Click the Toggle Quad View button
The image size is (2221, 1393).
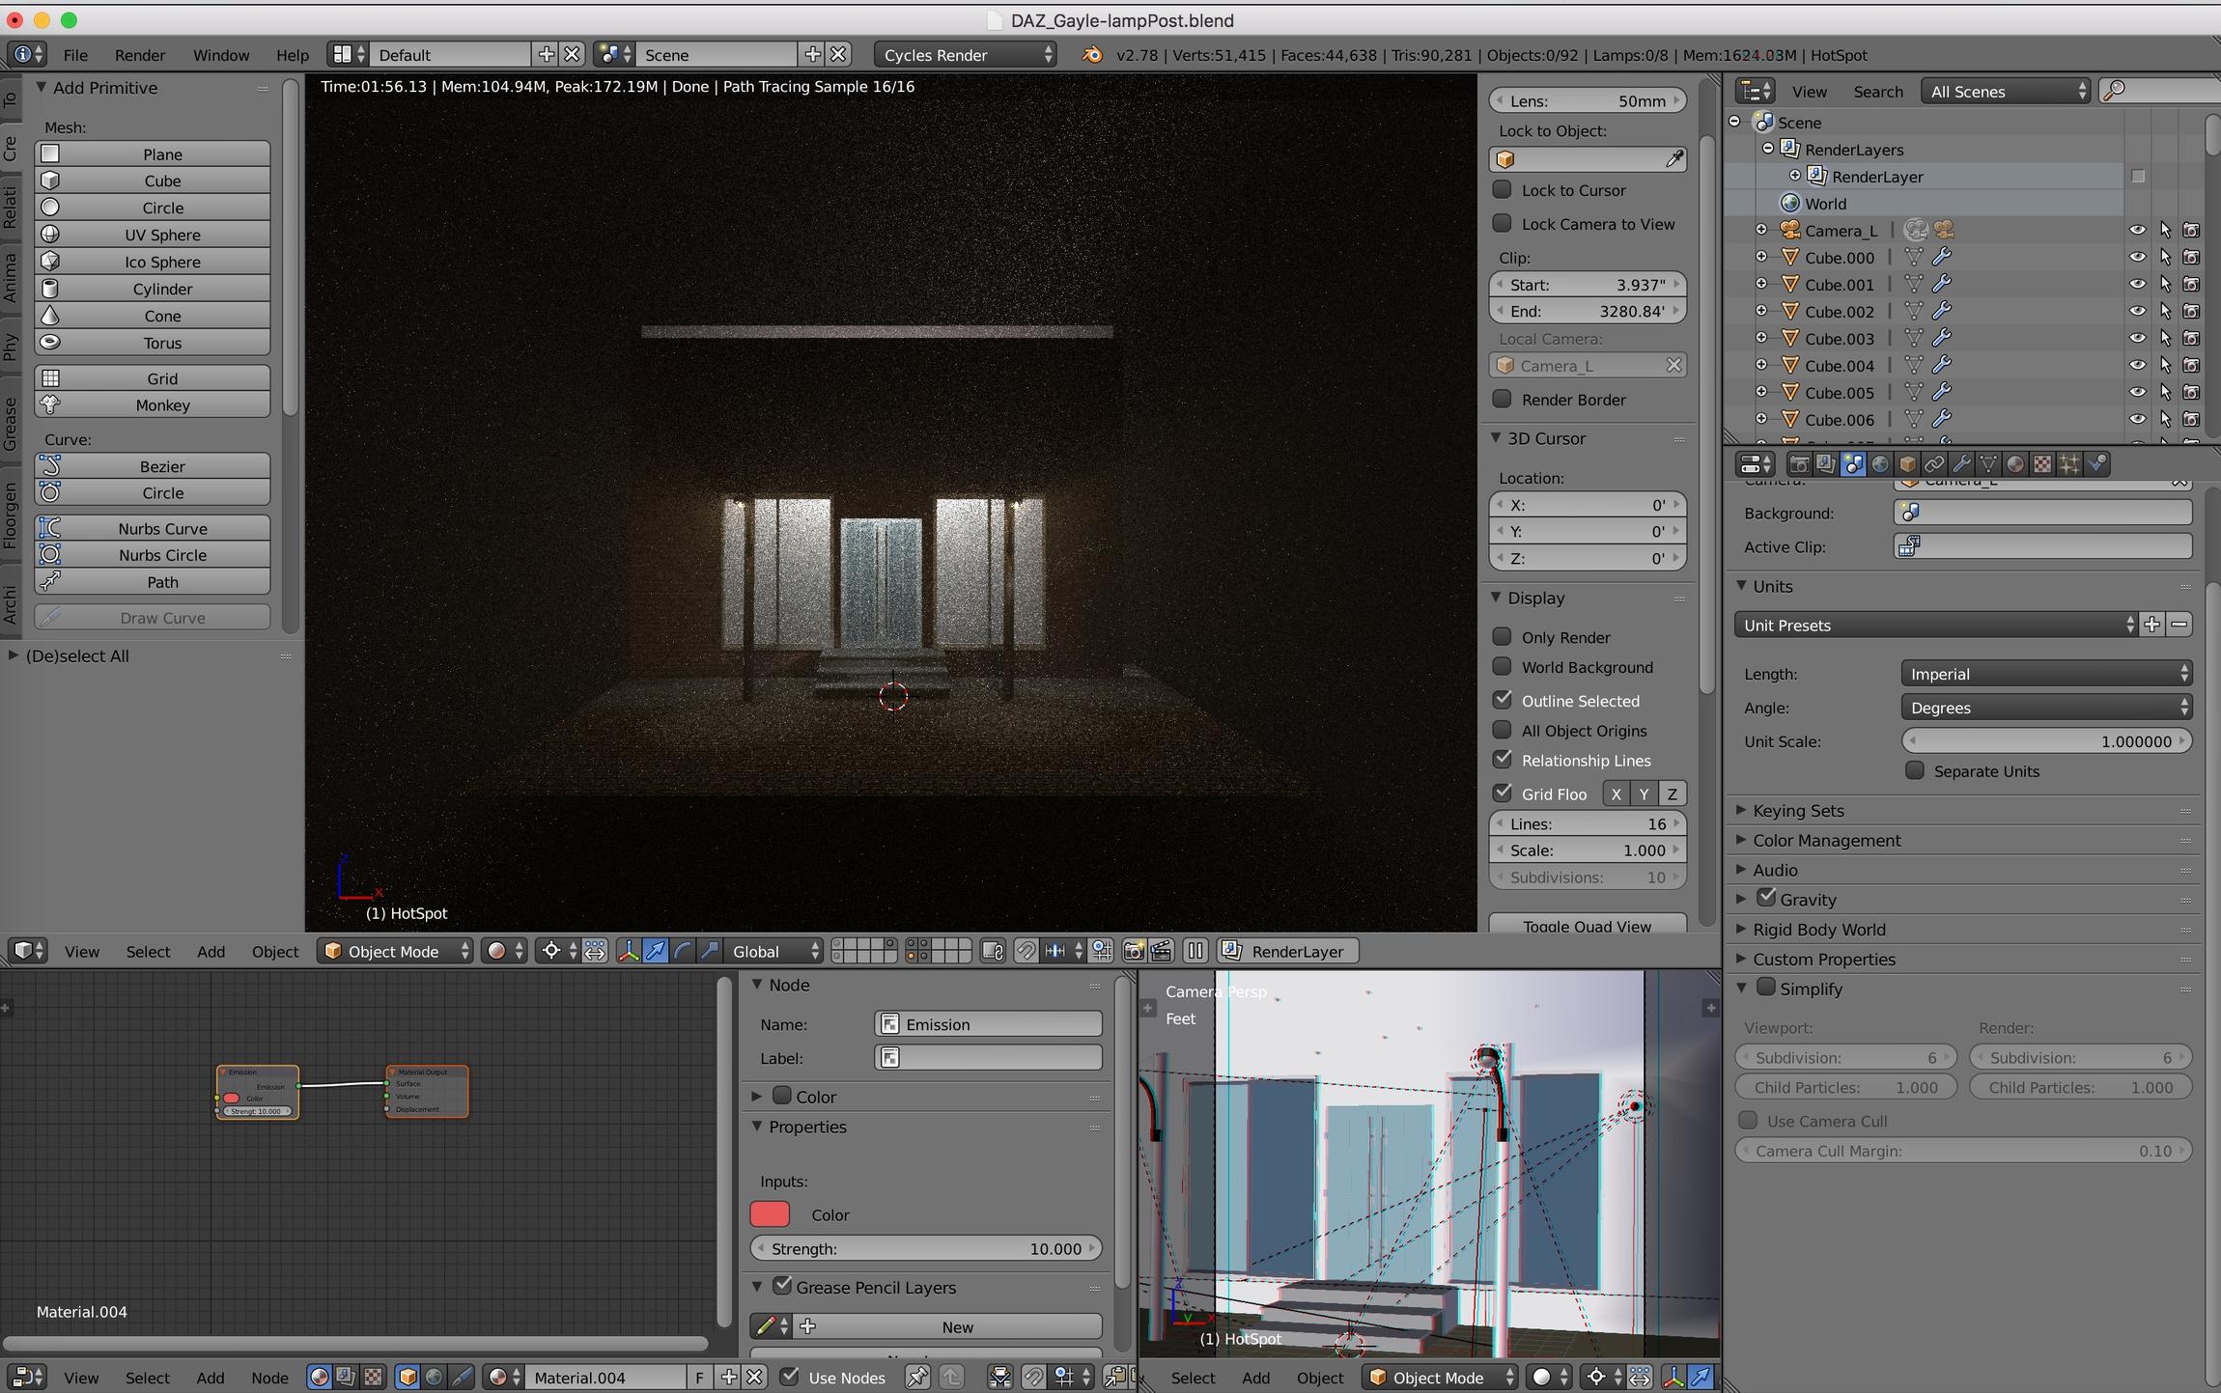[x=1588, y=924]
